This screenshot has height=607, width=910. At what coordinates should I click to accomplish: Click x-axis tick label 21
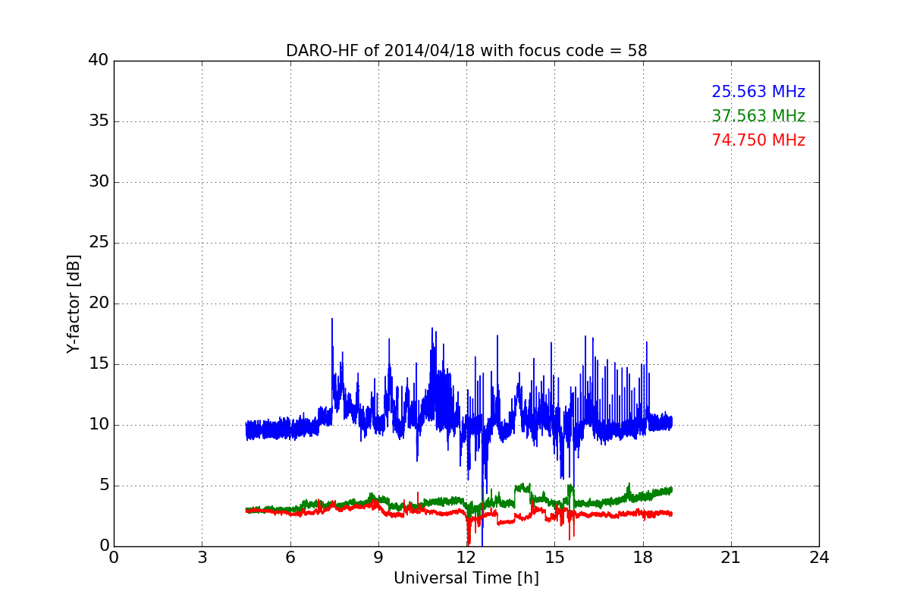coord(731,558)
